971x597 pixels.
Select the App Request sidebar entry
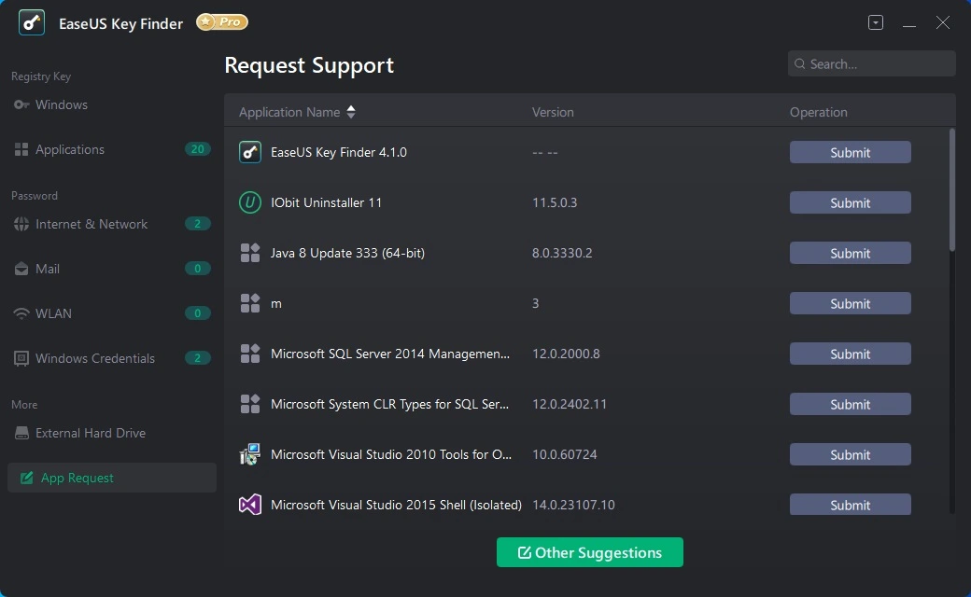coord(111,478)
